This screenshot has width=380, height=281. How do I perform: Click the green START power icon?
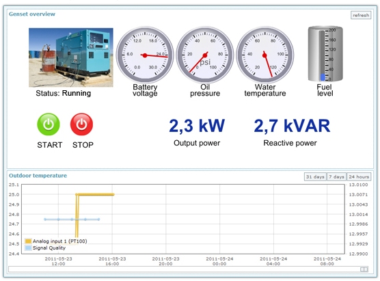[x=49, y=124]
